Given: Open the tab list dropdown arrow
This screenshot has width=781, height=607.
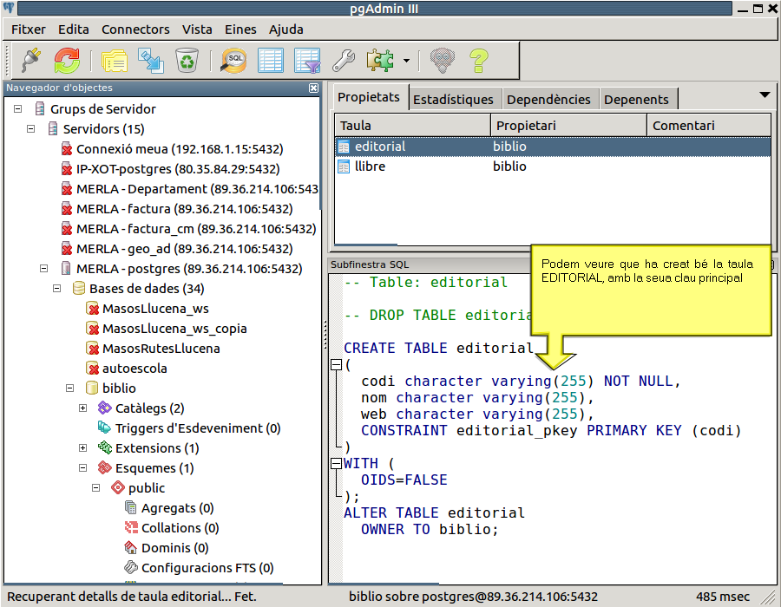Looking at the screenshot, I should (765, 95).
